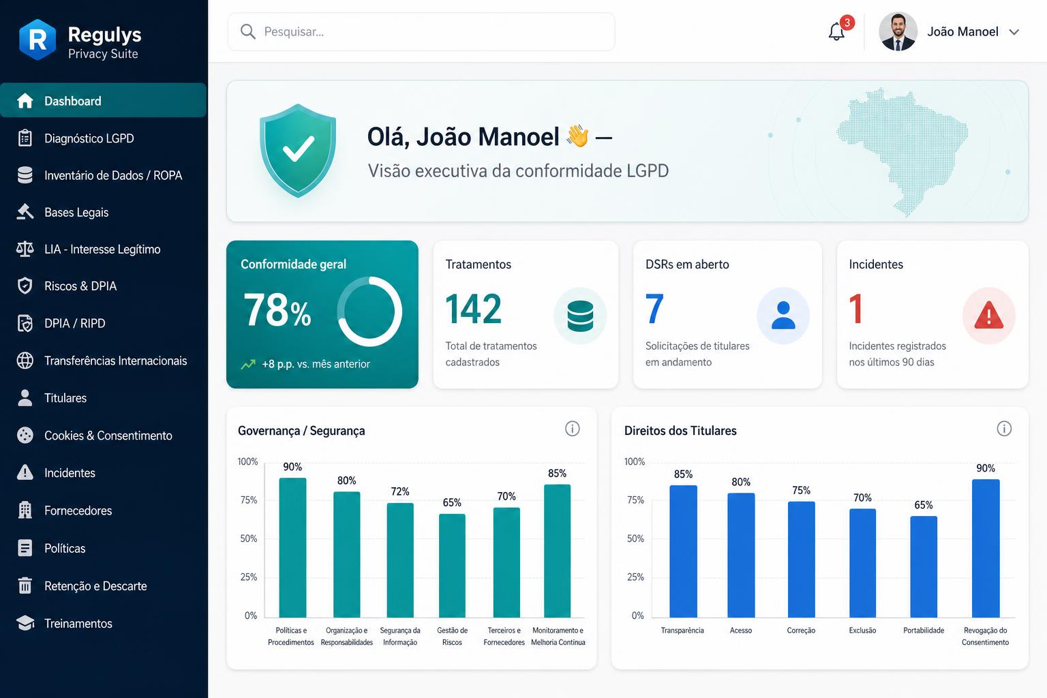The height and width of the screenshot is (698, 1047).
Task: Click the 78% conformity progress ring
Action: (x=369, y=312)
